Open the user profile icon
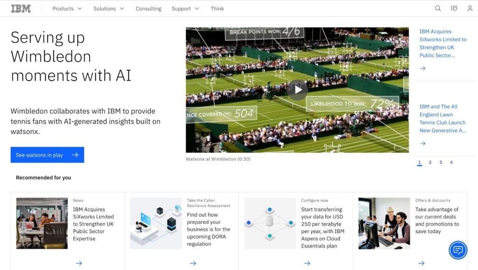 click(470, 8)
